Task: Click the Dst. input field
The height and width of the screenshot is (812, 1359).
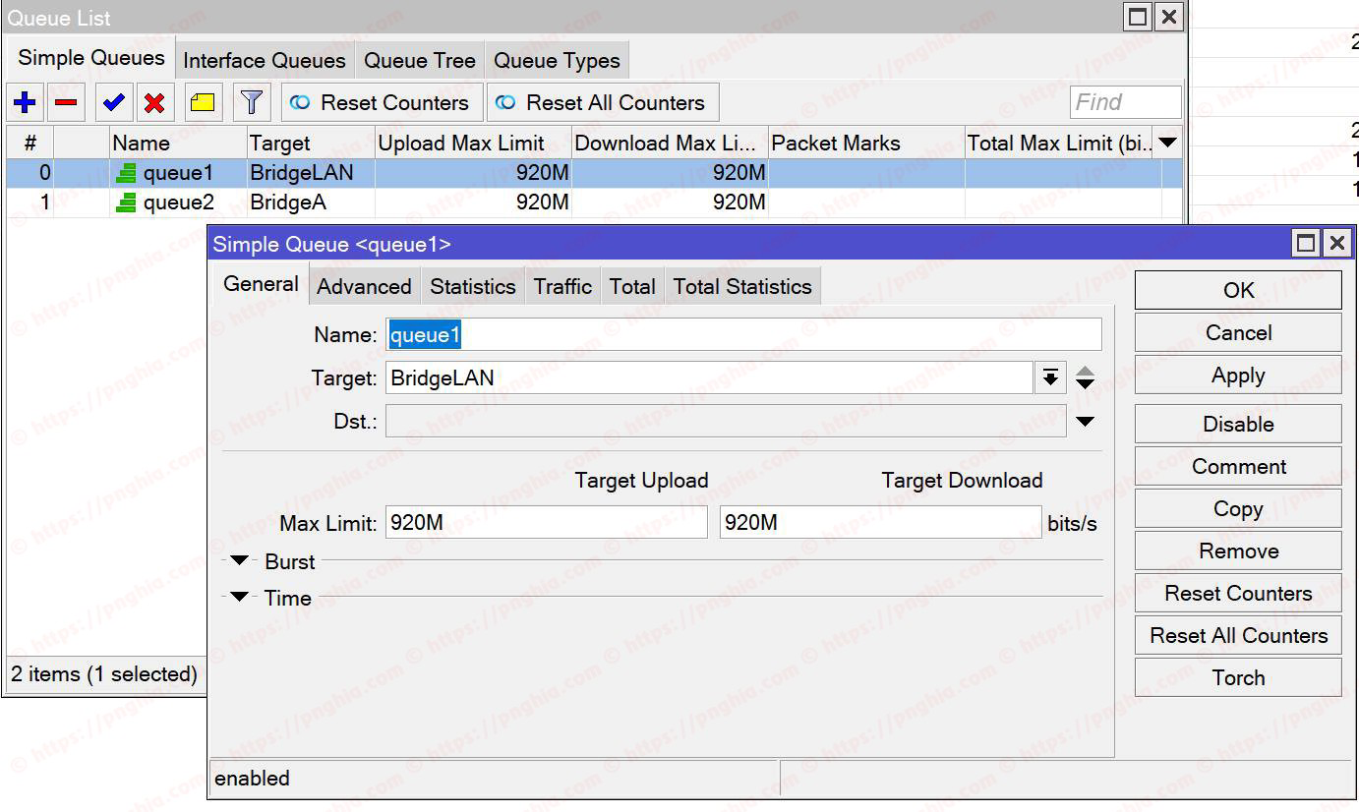Action: coord(726,422)
